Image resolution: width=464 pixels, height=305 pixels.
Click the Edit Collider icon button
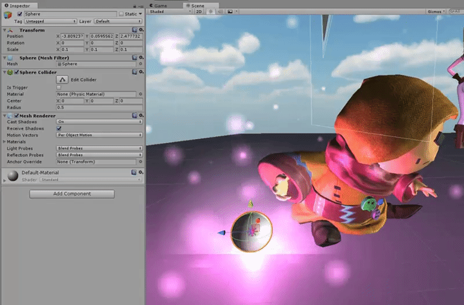62,79
